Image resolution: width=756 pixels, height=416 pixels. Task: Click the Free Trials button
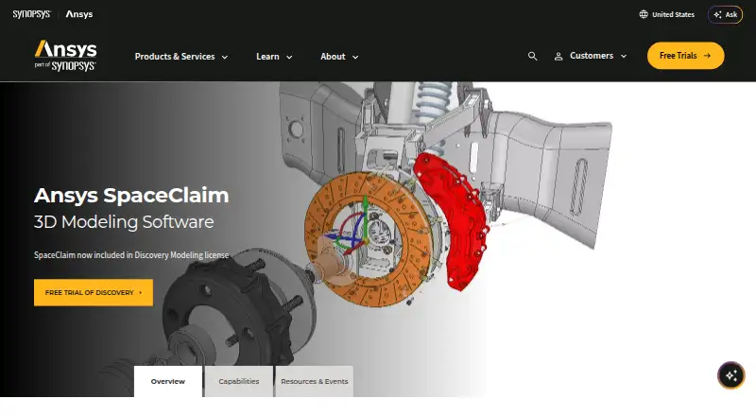pyautogui.click(x=686, y=56)
